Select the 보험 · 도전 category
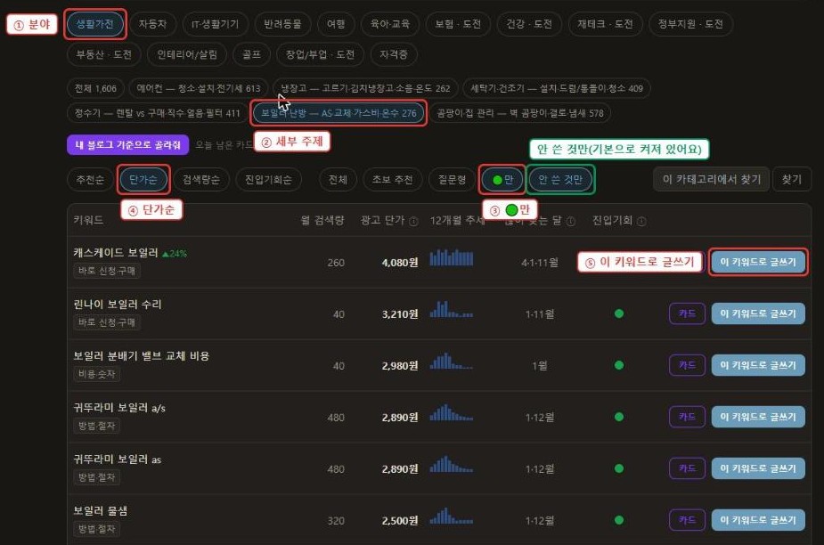This screenshot has width=824, height=545. click(x=458, y=24)
